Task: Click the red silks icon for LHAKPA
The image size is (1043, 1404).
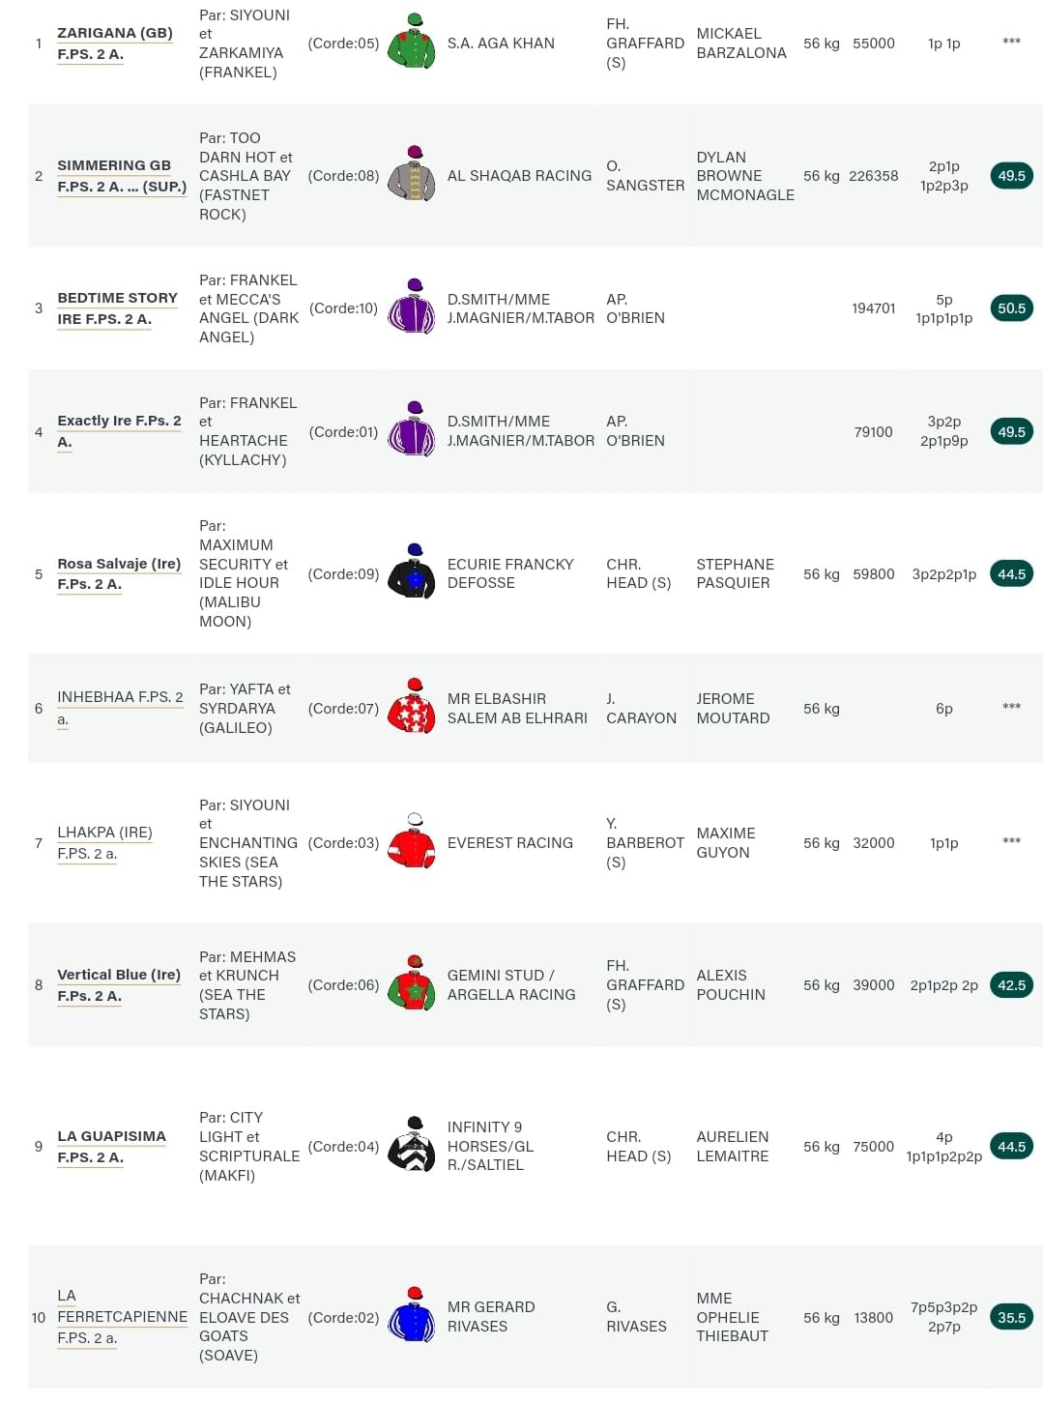Action: 412,841
